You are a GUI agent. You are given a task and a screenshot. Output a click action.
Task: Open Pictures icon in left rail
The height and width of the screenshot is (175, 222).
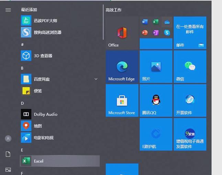pyautogui.click(x=8, y=170)
